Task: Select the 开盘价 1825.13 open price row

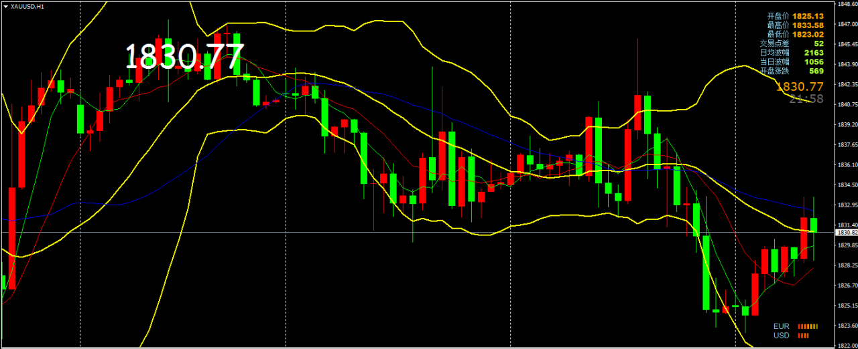Action: click(x=795, y=15)
